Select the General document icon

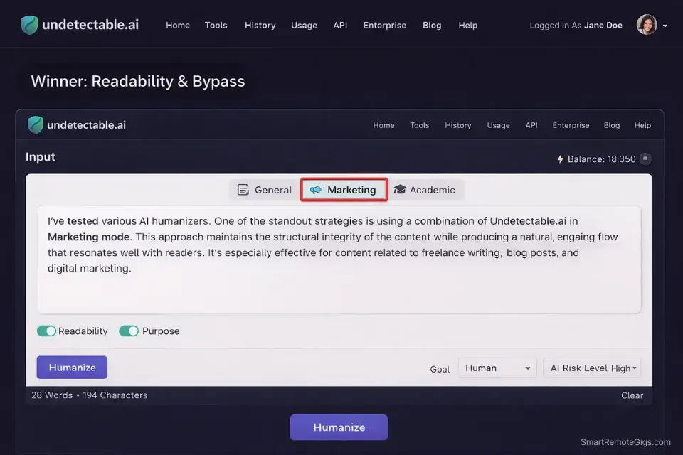242,190
